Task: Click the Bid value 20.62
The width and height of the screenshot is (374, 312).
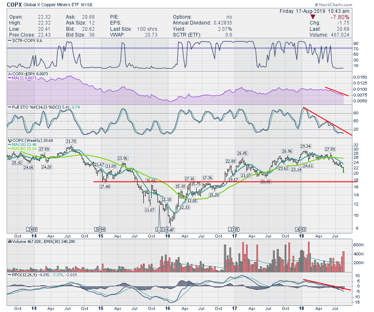Action: (x=88, y=29)
